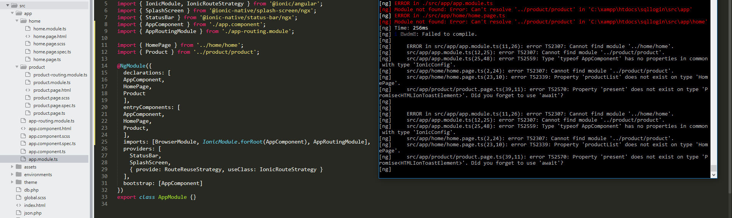Image resolution: width=732 pixels, height=218 pixels.
Task: Click the product folder icon
Action: 23,67
